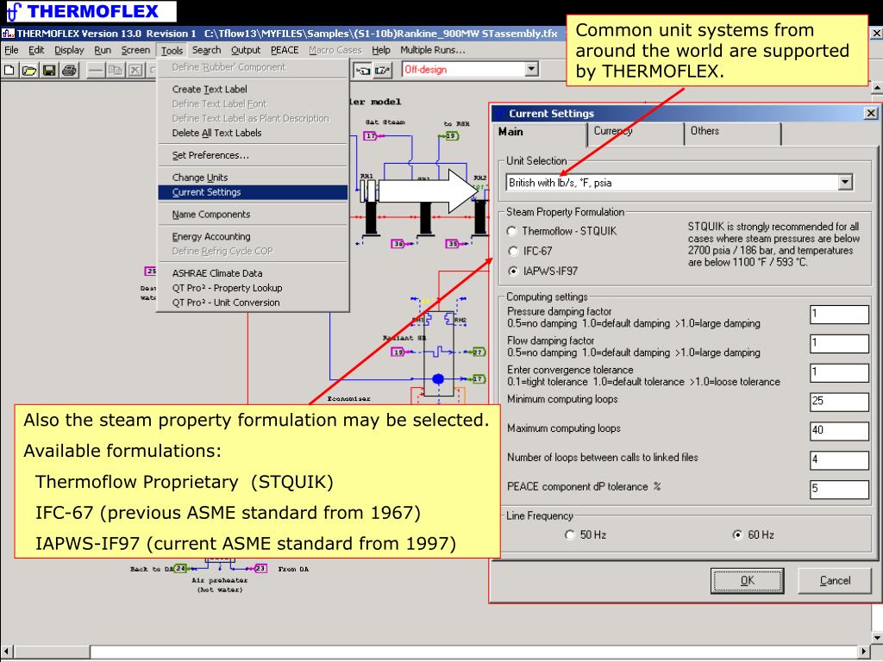This screenshot has width=883, height=662.
Task: Click loops between linked files field
Action: pos(839,460)
